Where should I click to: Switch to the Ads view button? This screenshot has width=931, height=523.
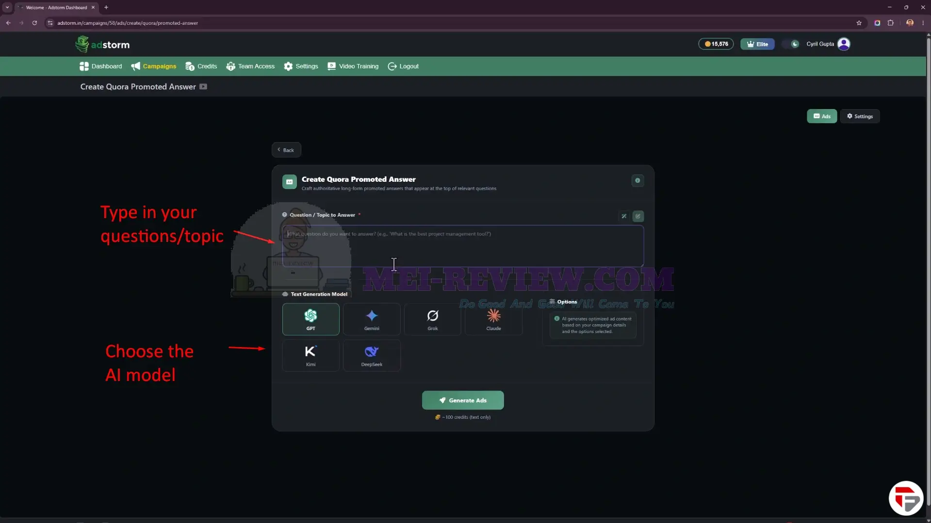[822, 116]
